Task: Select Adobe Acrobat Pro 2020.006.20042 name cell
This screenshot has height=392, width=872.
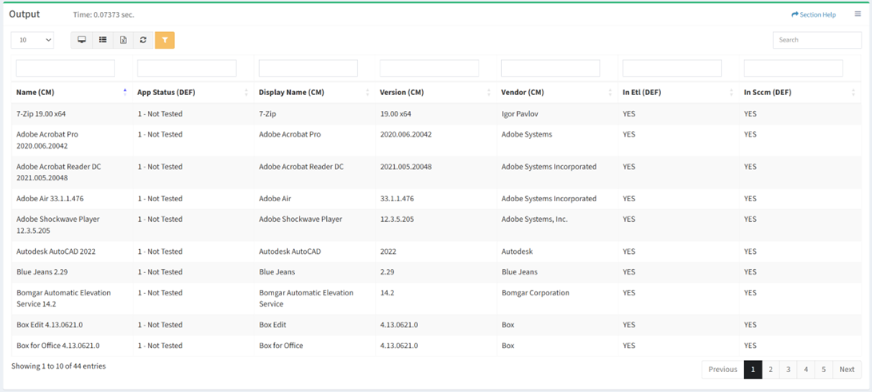Action: (72, 141)
